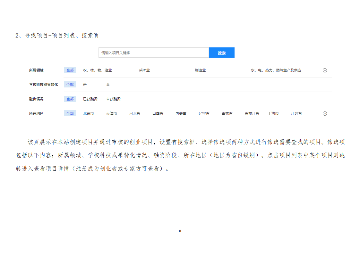Filter projects by 已获融资
The image size is (360, 254).
pos(90,99)
